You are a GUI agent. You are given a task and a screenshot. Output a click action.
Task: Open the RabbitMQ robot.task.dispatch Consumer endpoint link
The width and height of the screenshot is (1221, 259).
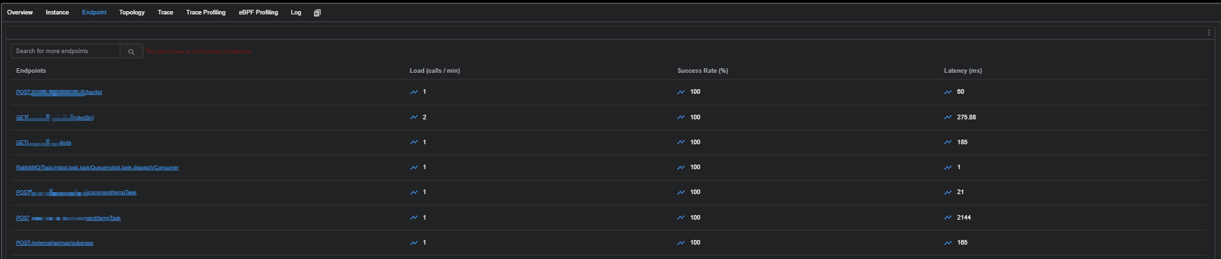pos(97,167)
